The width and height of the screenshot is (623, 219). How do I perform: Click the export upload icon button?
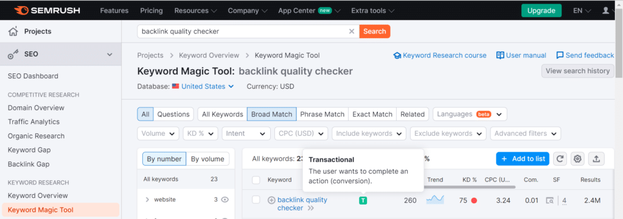coord(596,159)
